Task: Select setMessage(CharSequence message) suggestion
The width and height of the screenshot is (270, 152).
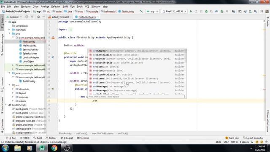Action: (x=137, y=90)
